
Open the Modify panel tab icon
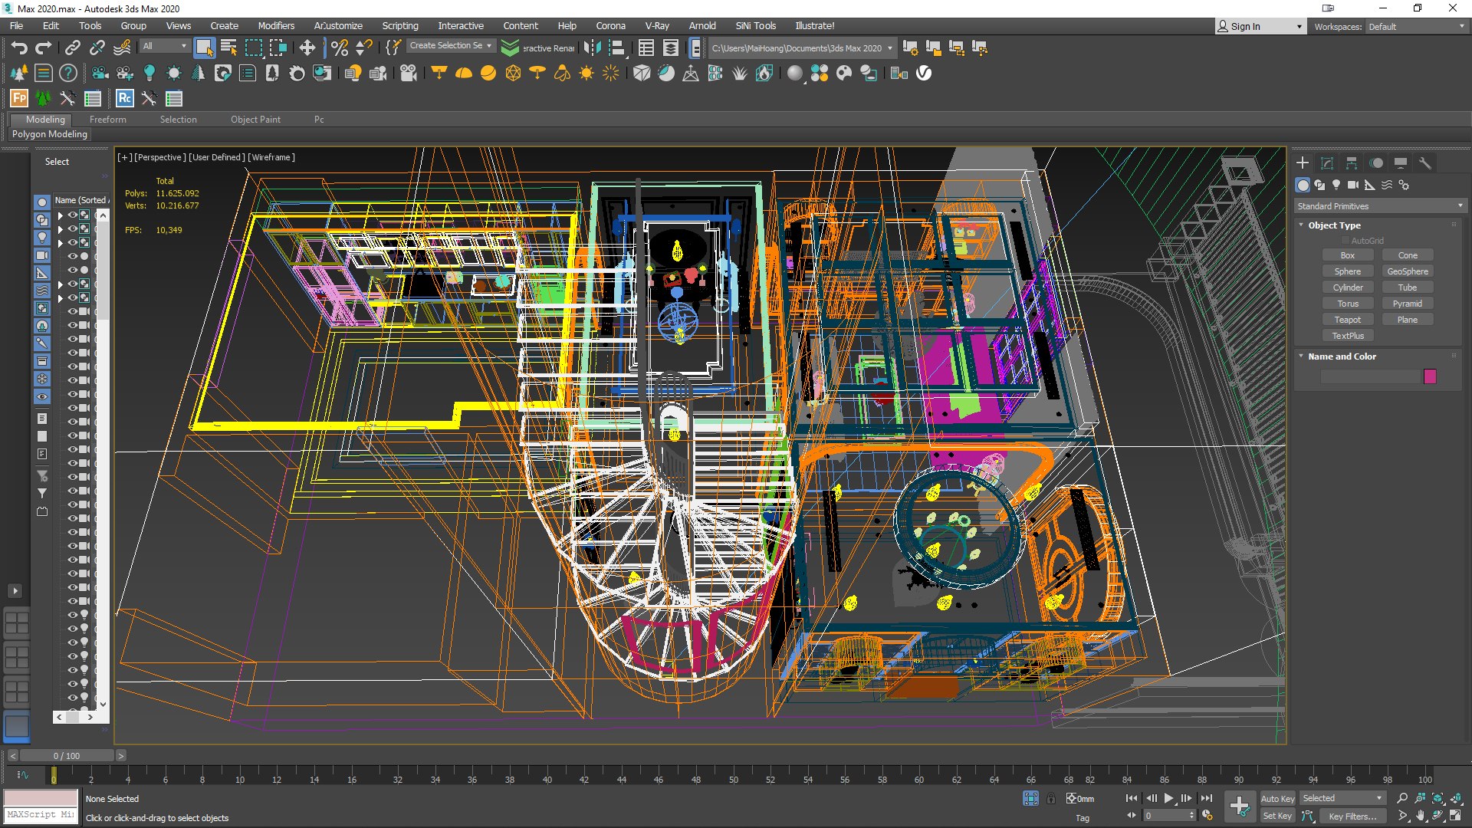point(1327,163)
